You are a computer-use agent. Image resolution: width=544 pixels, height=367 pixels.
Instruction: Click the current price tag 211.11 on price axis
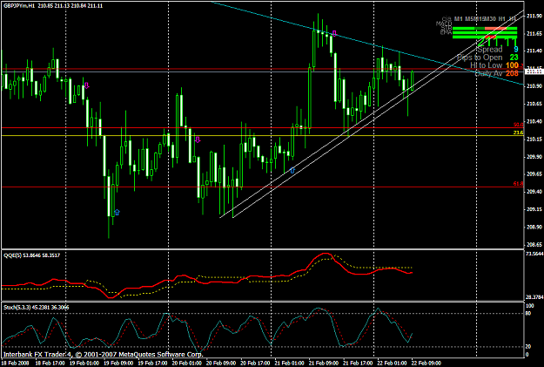(534, 71)
